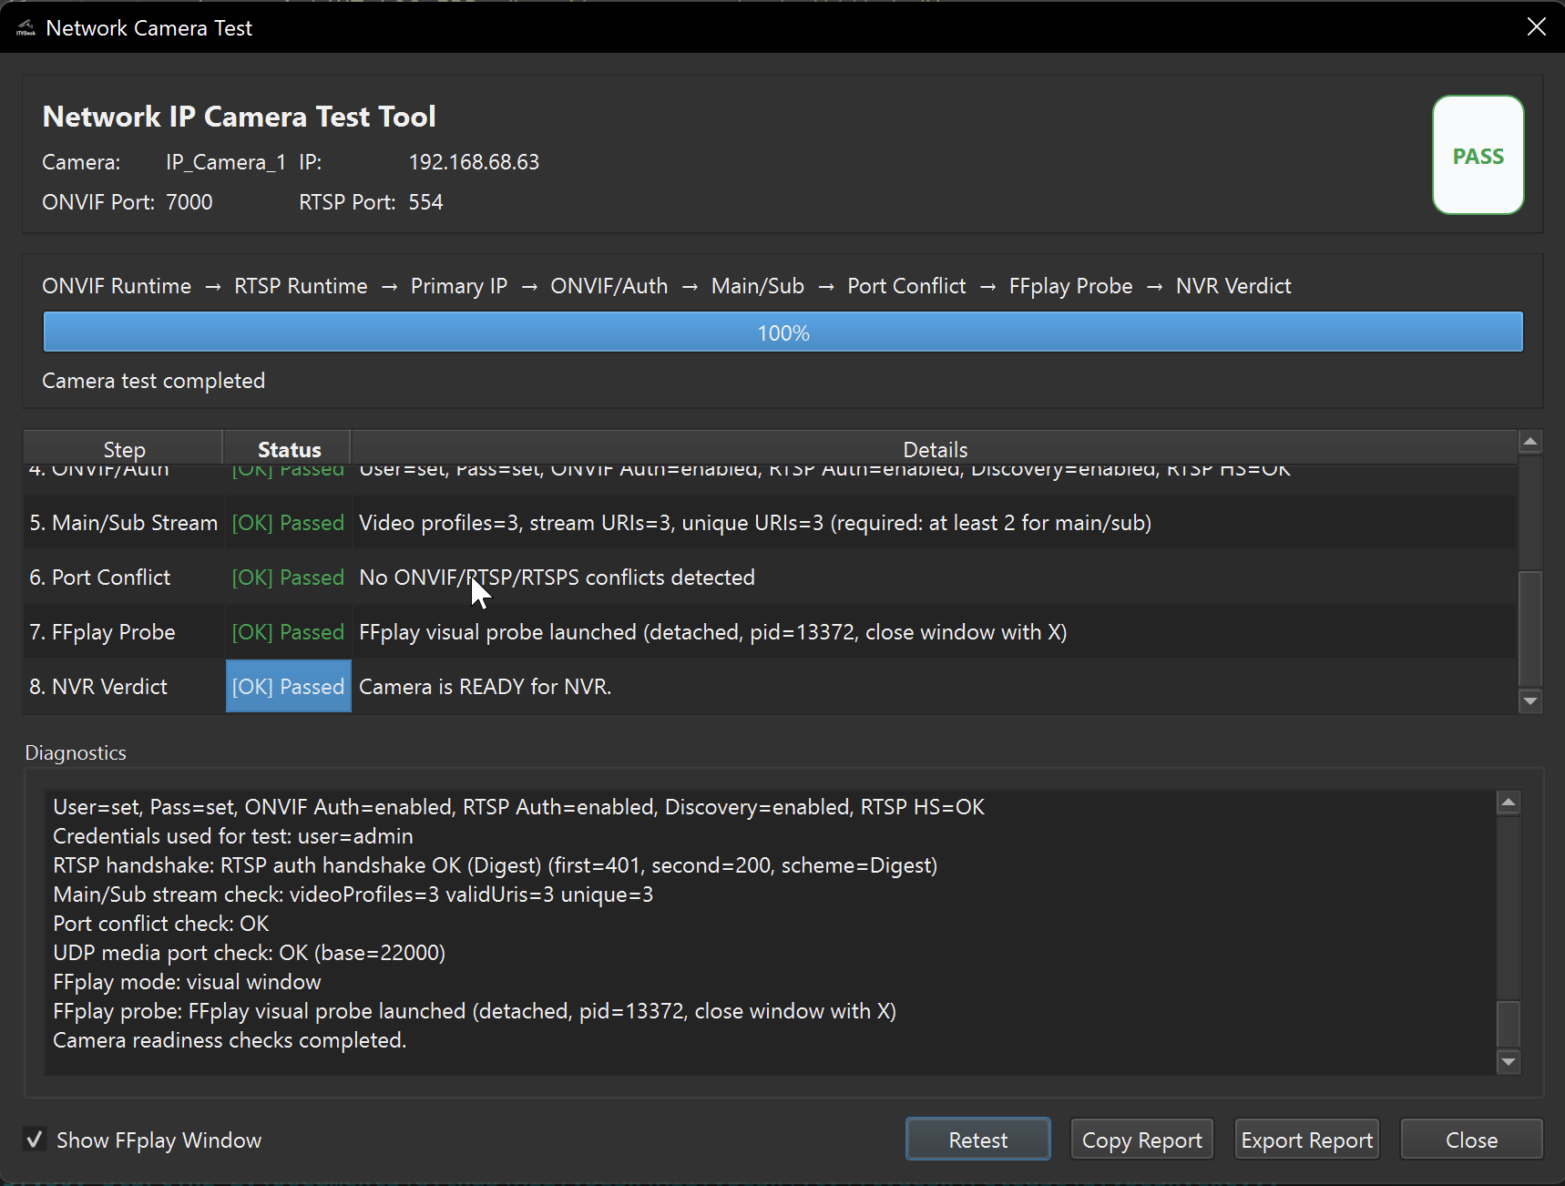Select the 8. NVR Verdict row

pos(98,687)
